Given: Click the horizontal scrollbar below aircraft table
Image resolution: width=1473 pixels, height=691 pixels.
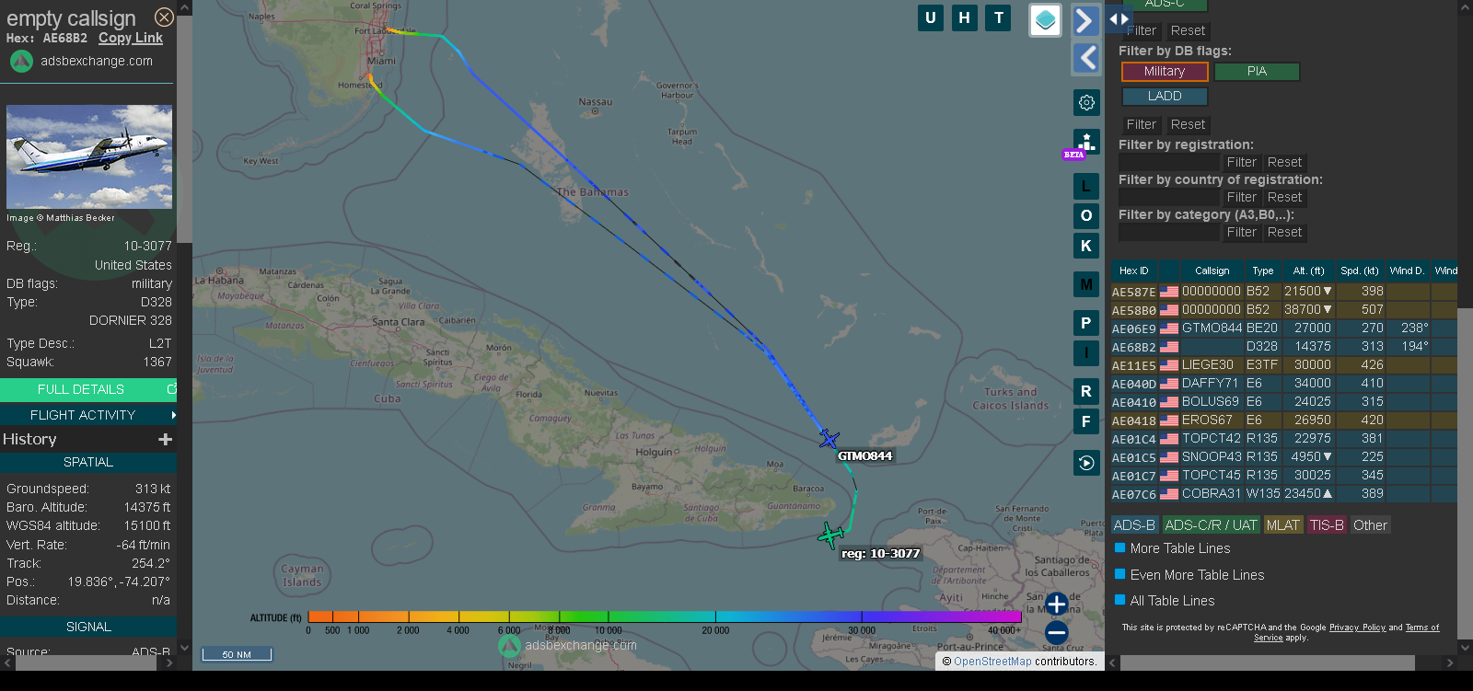Looking at the screenshot, I should (1267, 662).
